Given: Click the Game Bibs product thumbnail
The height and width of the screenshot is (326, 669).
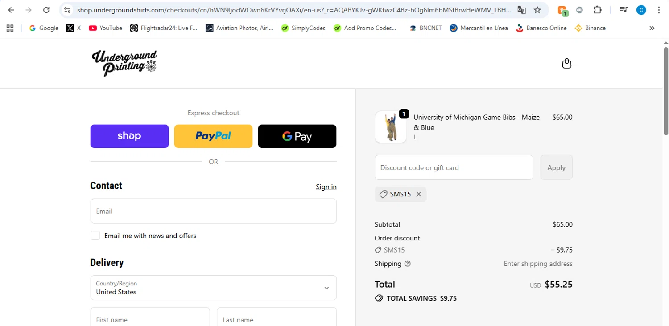Looking at the screenshot, I should 391,127.
